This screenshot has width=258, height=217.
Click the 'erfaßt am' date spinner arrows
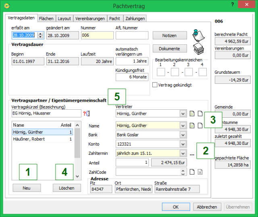(40, 35)
